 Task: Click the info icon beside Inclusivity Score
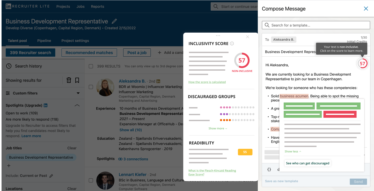pyautogui.click(x=232, y=43)
